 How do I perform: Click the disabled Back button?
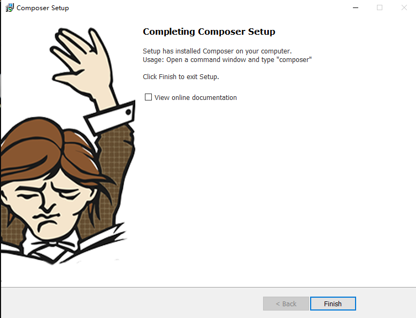(286, 304)
